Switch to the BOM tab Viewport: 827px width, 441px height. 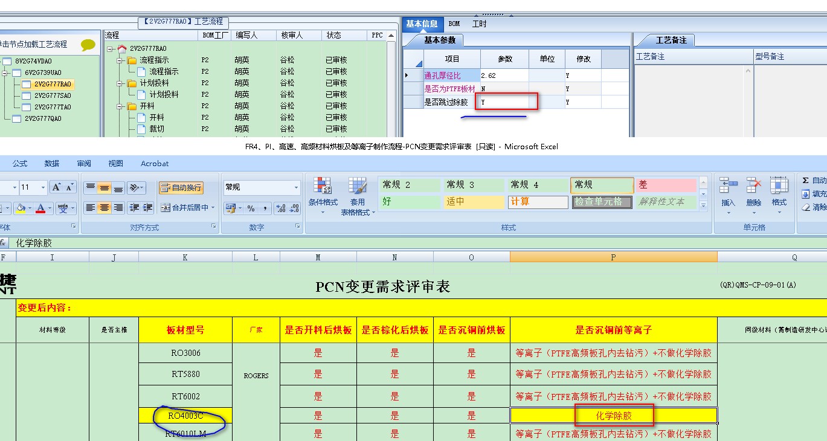[x=454, y=24]
